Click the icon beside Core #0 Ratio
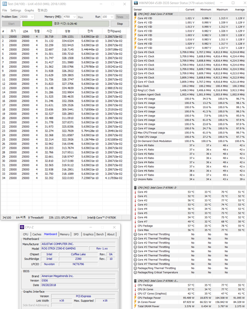 pyautogui.click(x=135, y=146)
